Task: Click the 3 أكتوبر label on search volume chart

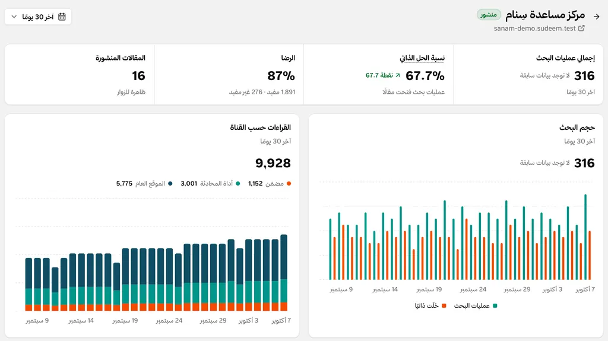Action: click(x=552, y=289)
